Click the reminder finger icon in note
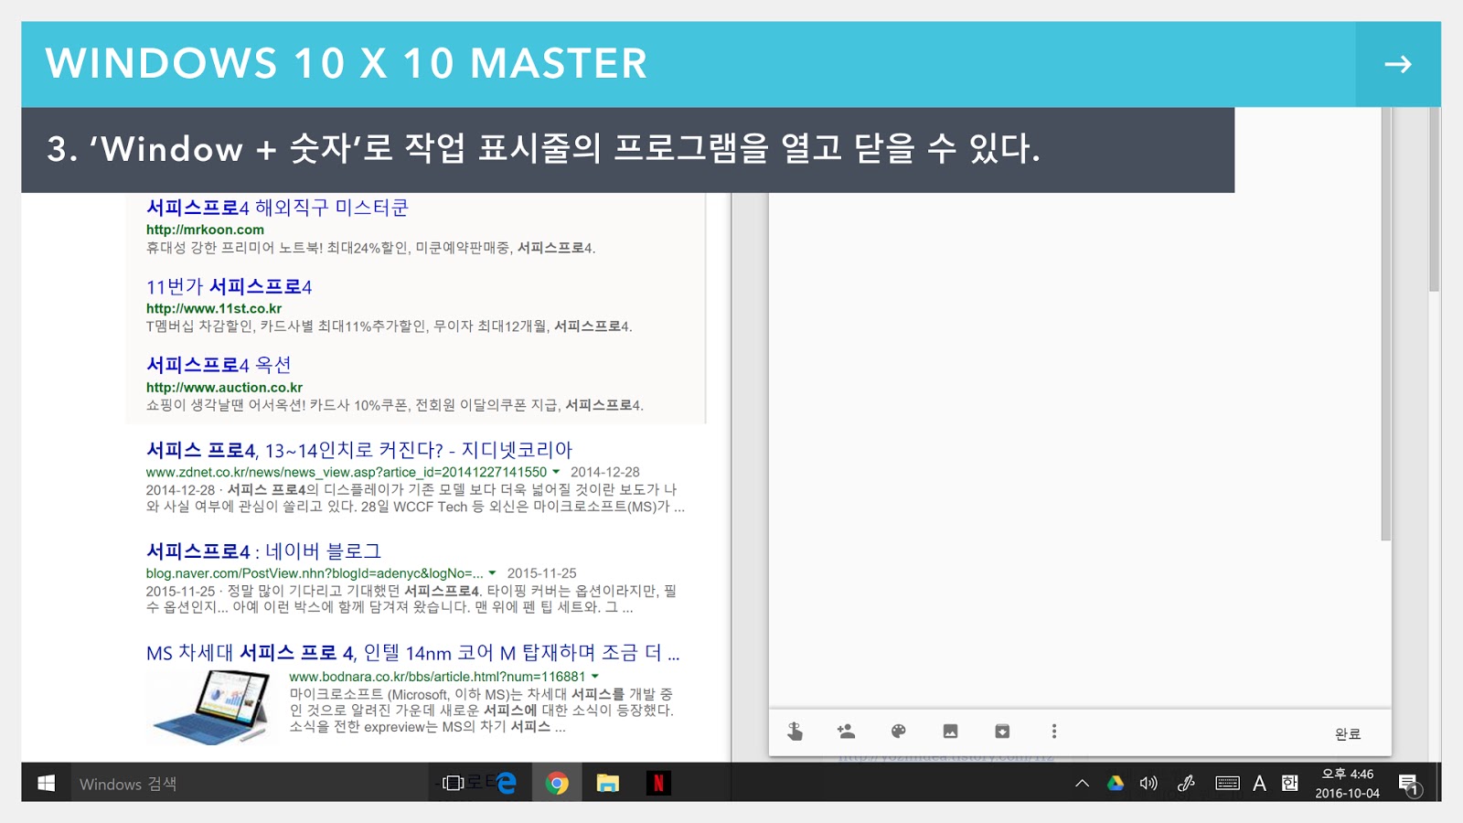Viewport: 1463px width, 823px height. (x=795, y=731)
